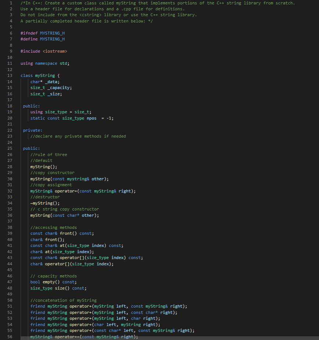Screen dimensions: 319x340
Task: Click line number 50 in the gutter
Action: pyautogui.click(x=10, y=300)
